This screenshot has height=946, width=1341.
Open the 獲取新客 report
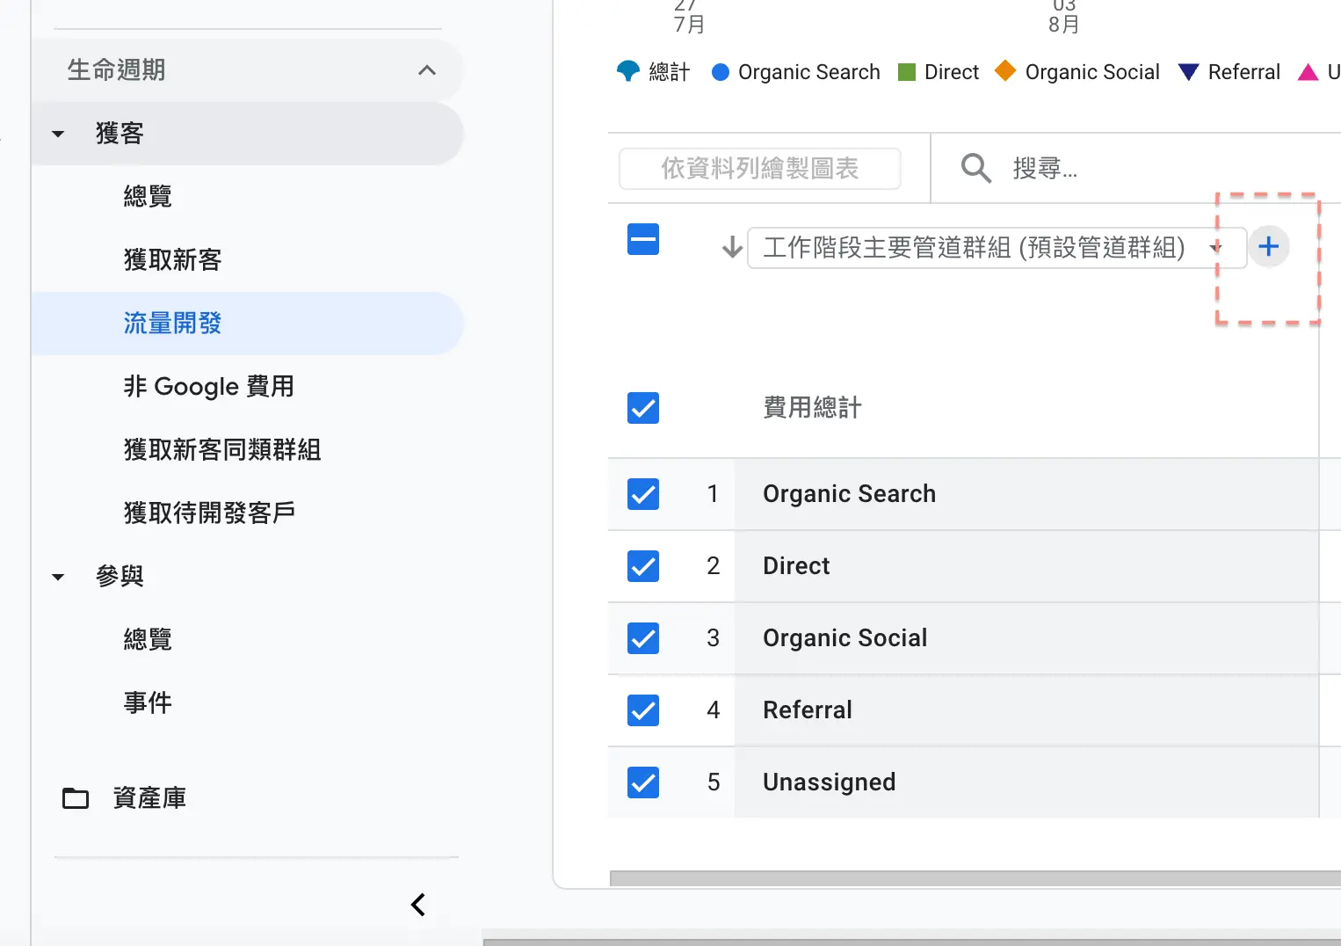[x=172, y=260]
